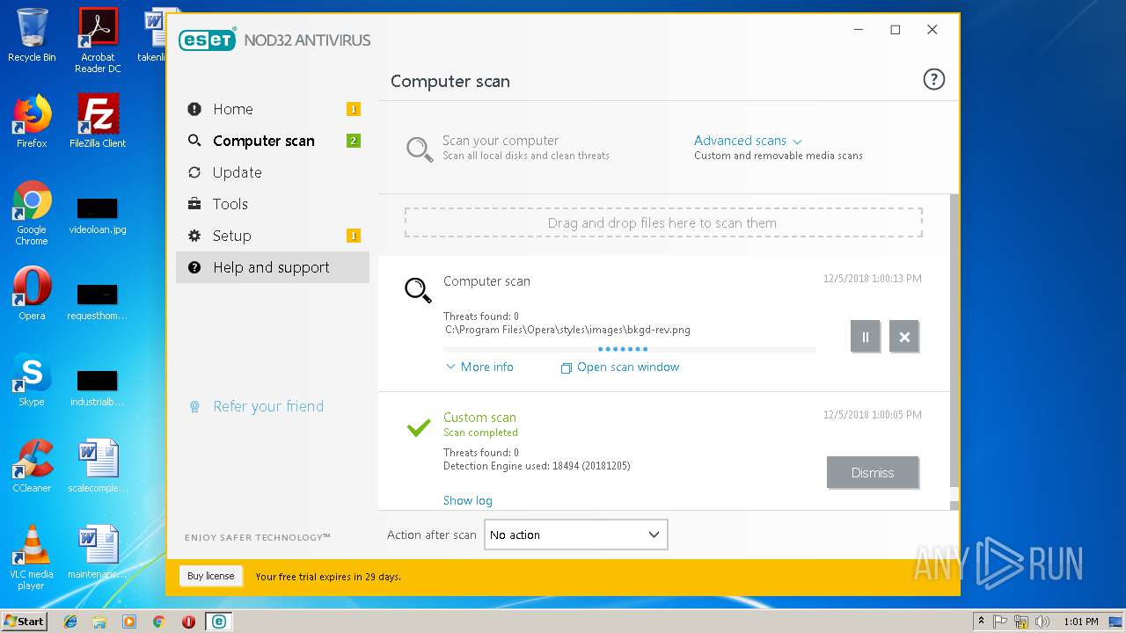
Task: Click the Computer scan green badge
Action: pyautogui.click(x=354, y=141)
